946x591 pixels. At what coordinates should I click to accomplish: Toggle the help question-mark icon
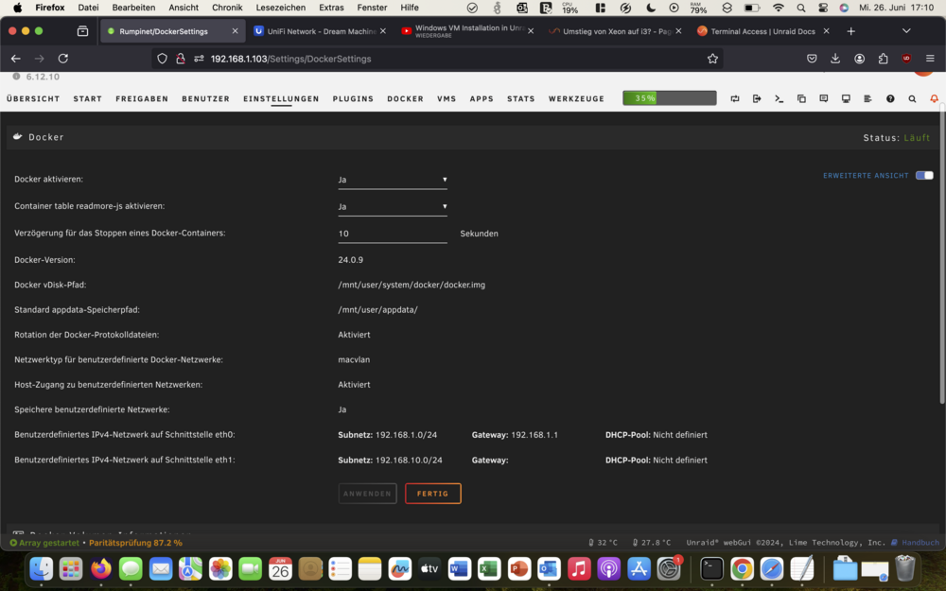pos(890,98)
